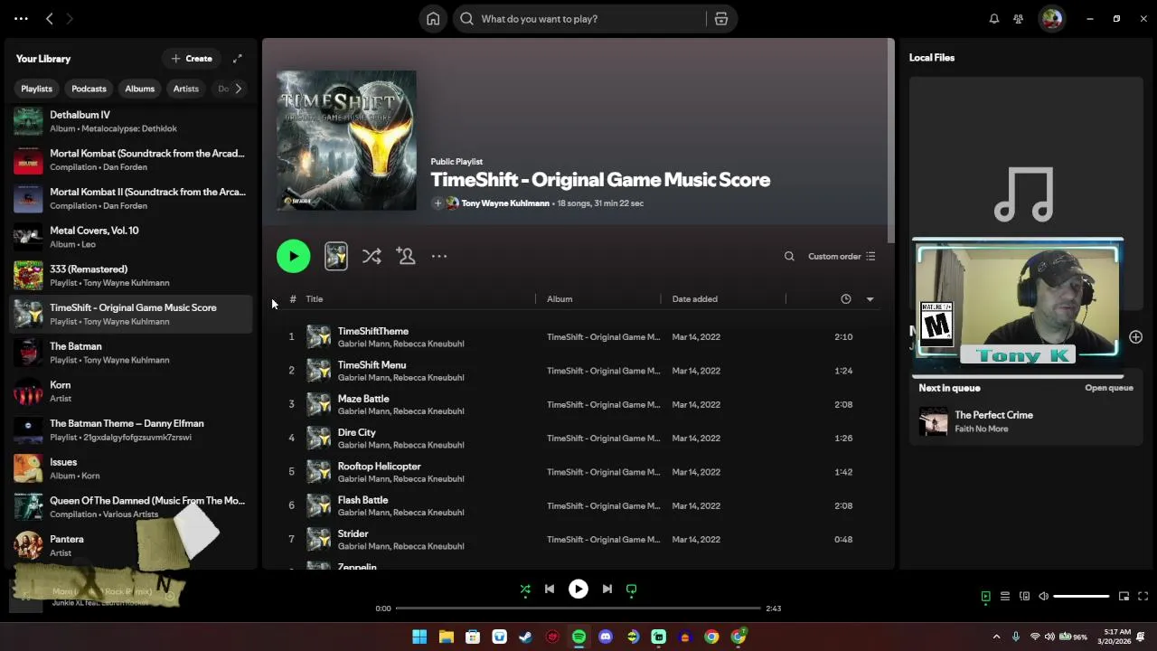Expand Your Library to full view
The height and width of the screenshot is (651, 1157).
[237, 59]
